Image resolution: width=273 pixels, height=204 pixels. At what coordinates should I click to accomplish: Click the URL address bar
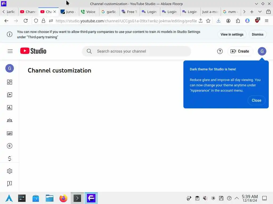tap(126, 21)
